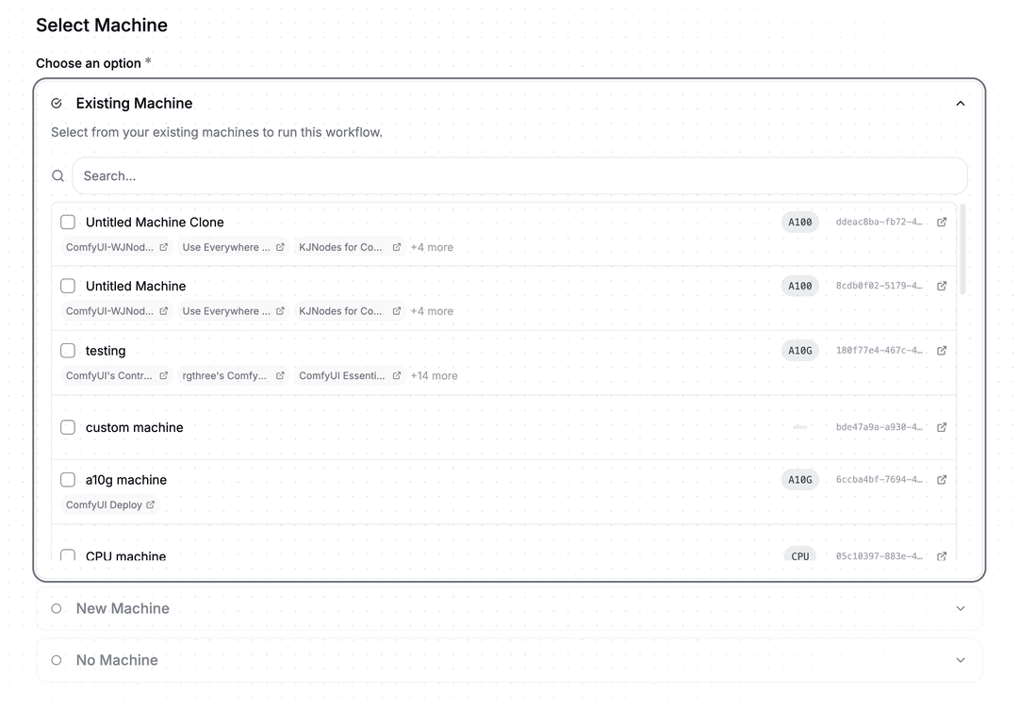Click the +14 more link on testing machine
The width and height of the screenshot is (1018, 711).
[x=434, y=375]
